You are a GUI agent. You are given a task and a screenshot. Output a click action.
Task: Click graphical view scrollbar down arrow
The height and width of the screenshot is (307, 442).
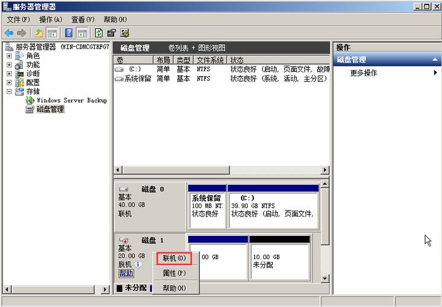[x=325, y=279]
